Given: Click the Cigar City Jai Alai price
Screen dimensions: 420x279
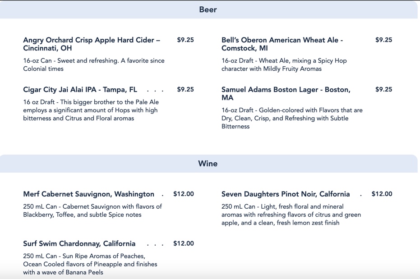Looking at the screenshot, I should (x=185, y=90).
